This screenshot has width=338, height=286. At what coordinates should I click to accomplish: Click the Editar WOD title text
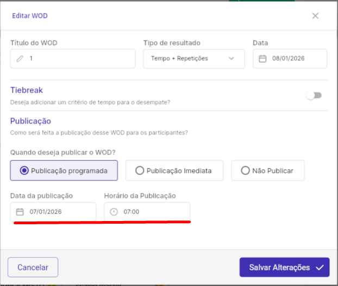point(30,16)
